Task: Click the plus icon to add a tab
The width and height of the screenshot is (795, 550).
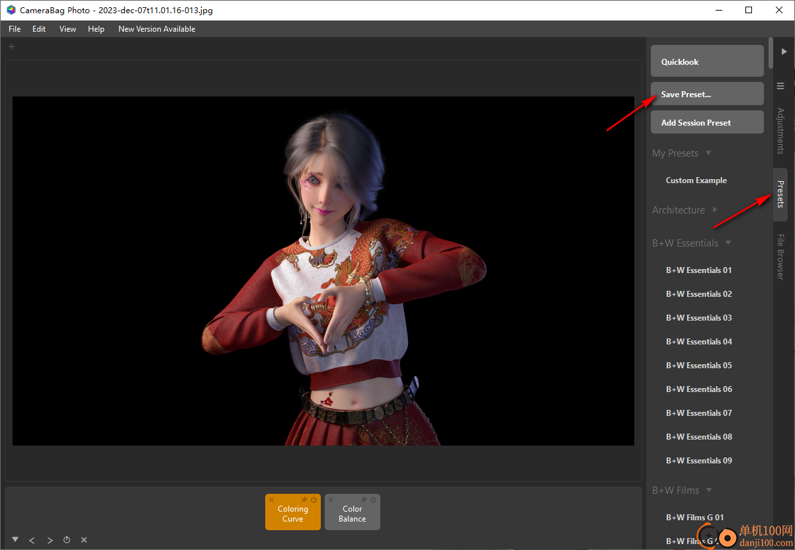Action: coord(11,46)
